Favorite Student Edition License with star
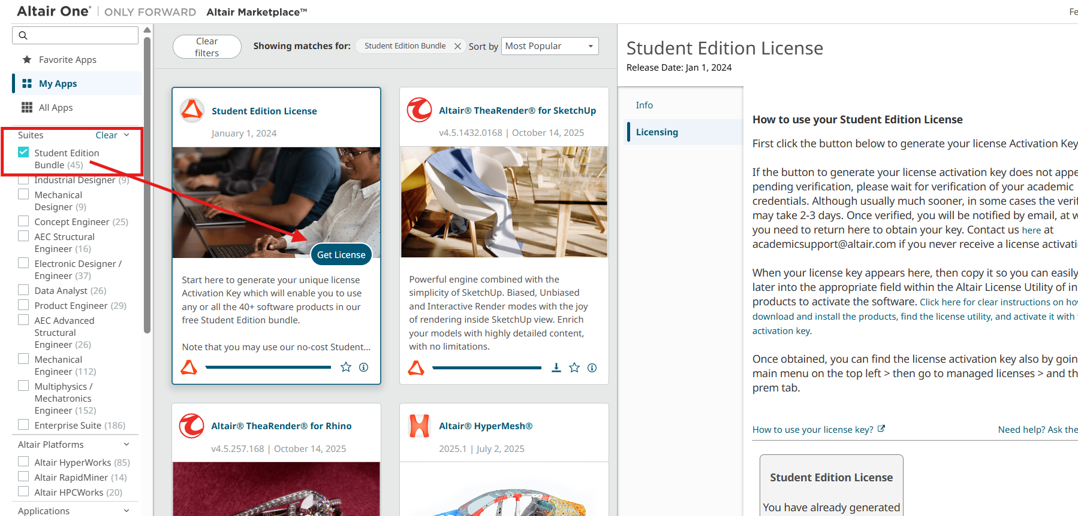 tap(346, 367)
